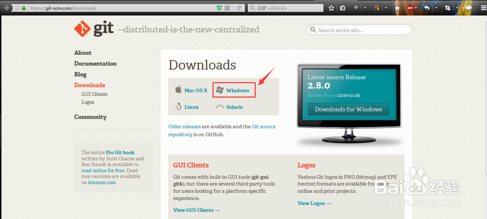Open Logos sidebar sub-item

(88, 102)
